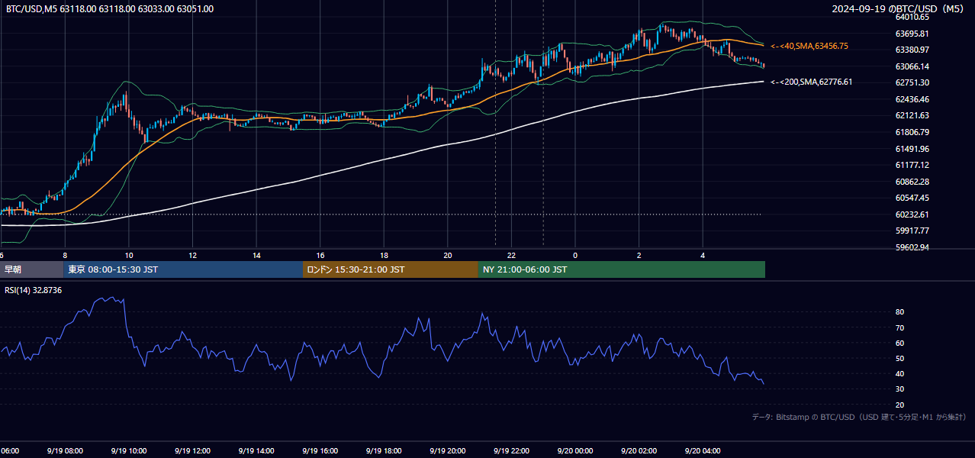Click RSI scale value 60
Screen dimensions: 975x458
point(899,343)
